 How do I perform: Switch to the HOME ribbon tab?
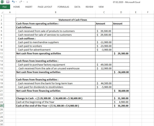click(x=16, y=7)
